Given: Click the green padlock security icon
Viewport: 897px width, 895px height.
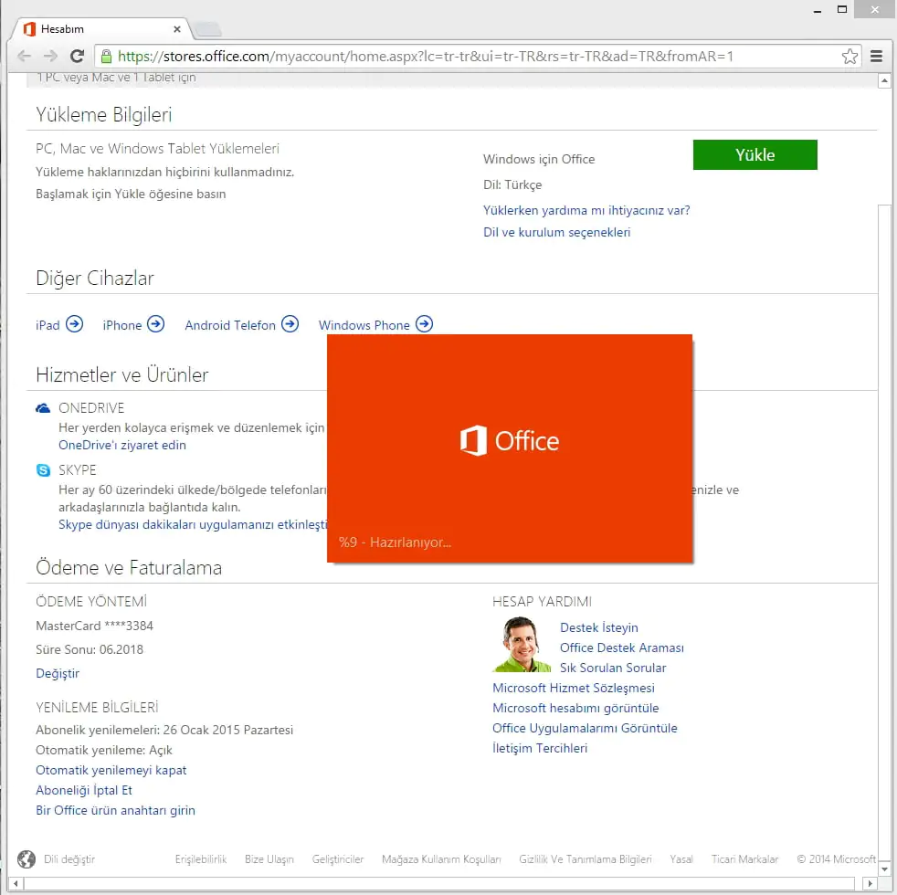Looking at the screenshot, I should coord(106,56).
